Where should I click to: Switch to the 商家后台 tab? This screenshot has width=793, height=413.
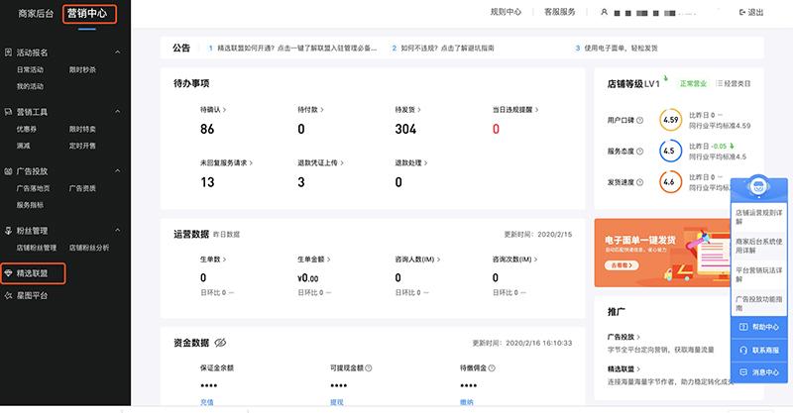click(31, 13)
